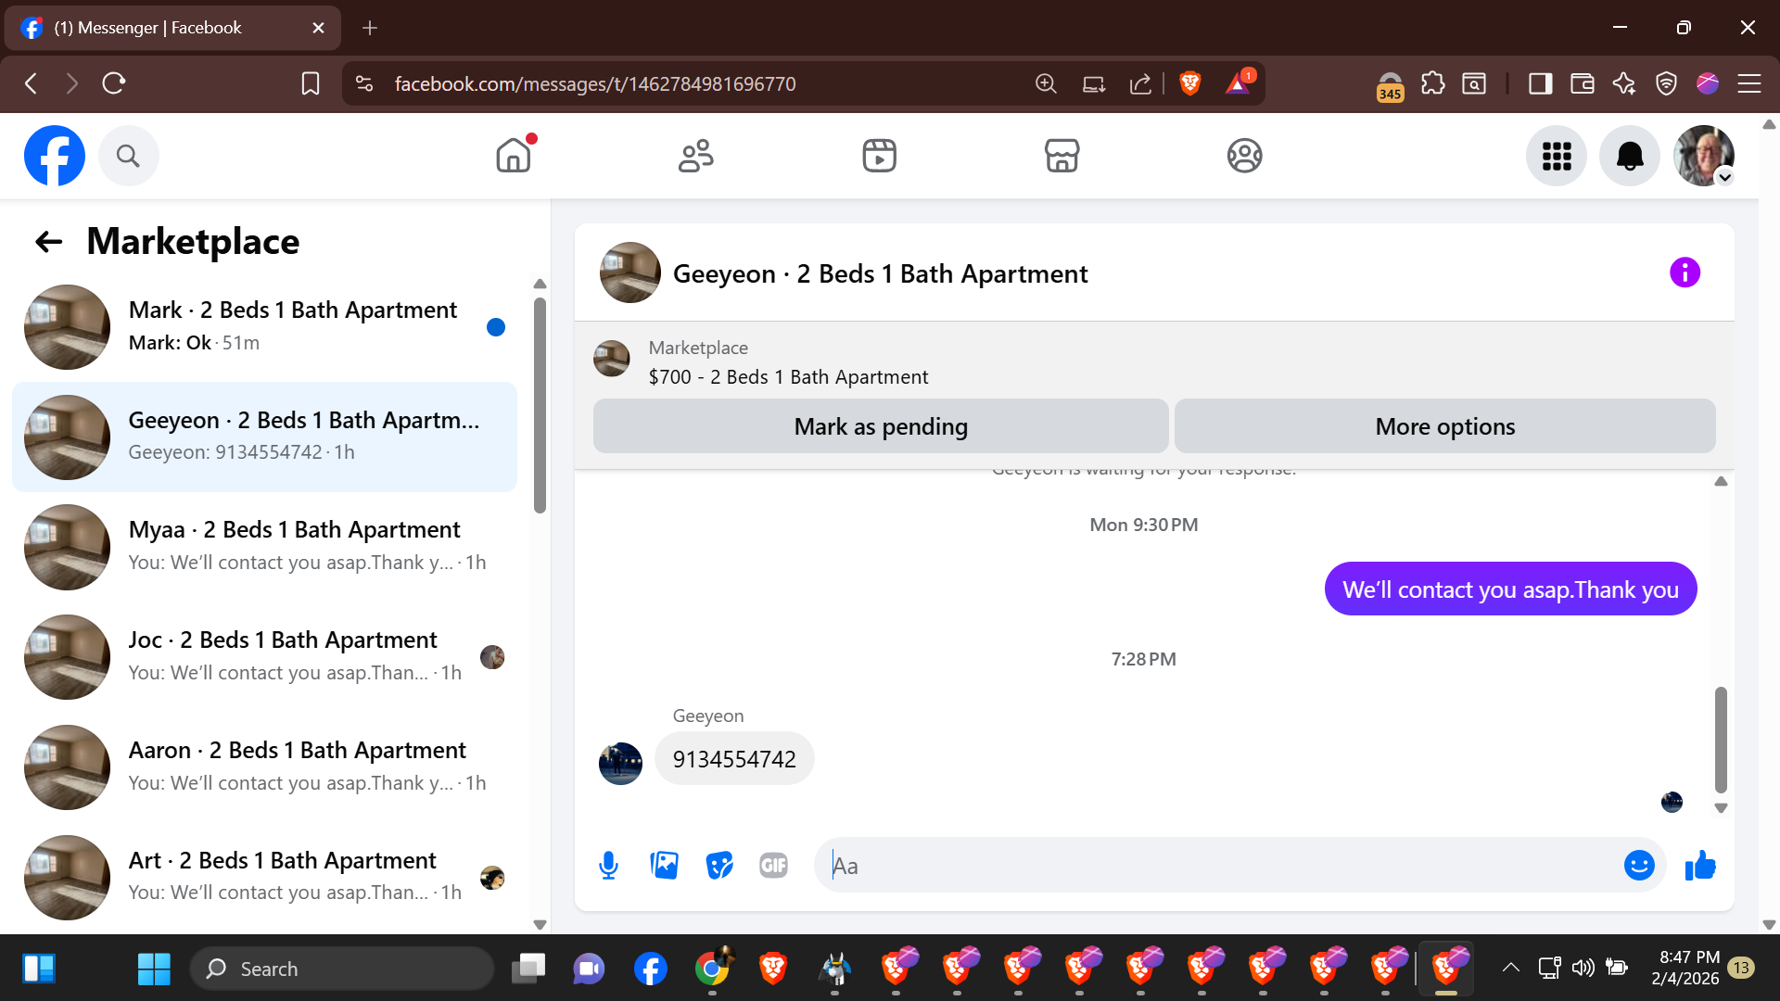1780x1001 pixels.
Task: Go to the Marketplace tab
Action: 1062,156
